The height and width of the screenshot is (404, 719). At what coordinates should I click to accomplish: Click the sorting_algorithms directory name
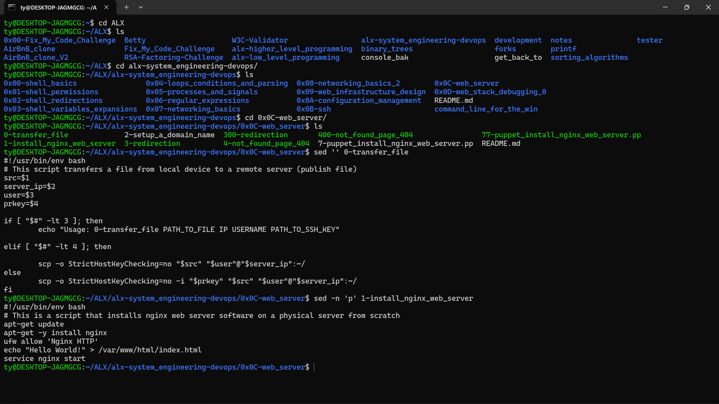(x=590, y=57)
